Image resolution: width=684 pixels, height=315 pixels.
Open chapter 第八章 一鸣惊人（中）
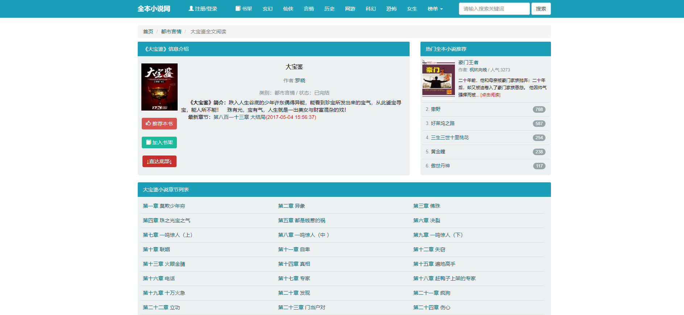(x=304, y=235)
